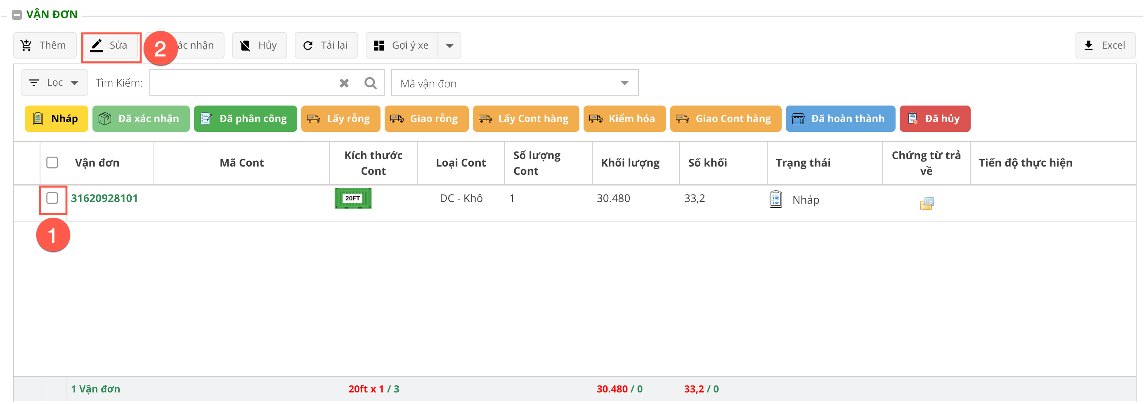Click the search magnifier icon

[x=370, y=83]
